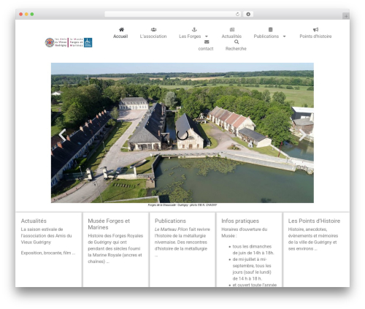Maximize browser with the green button
The height and width of the screenshot is (309, 365).
pos(32,14)
